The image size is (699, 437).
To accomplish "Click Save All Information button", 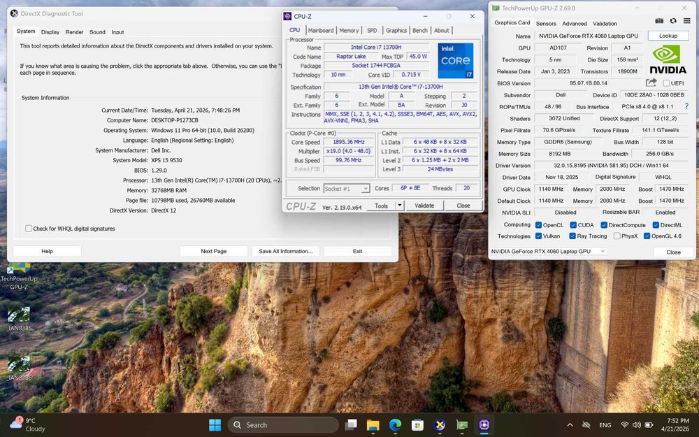I will click(286, 251).
